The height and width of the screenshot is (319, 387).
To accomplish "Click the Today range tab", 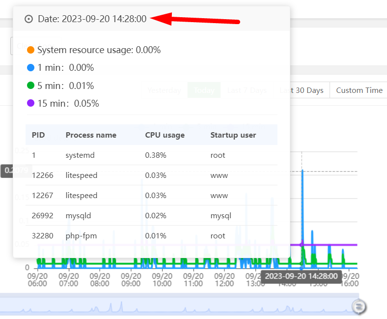I will 204,90.
